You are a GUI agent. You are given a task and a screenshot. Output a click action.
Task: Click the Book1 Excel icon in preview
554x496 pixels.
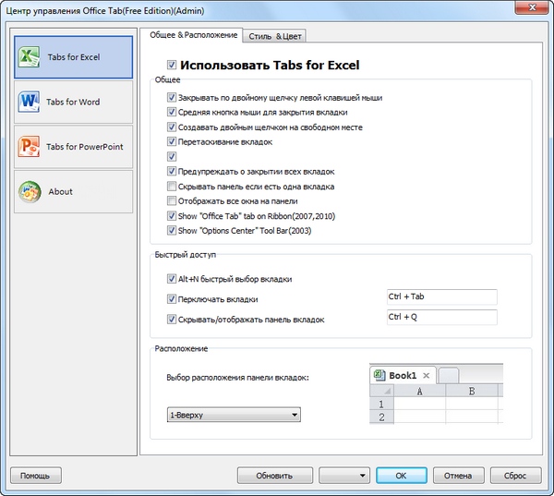pos(379,376)
